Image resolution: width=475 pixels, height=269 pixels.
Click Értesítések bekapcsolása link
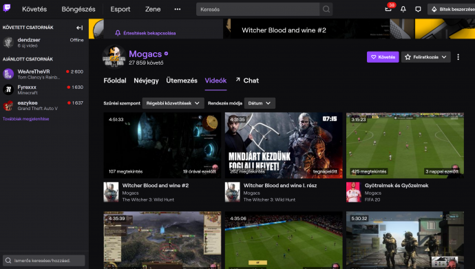pos(149,33)
